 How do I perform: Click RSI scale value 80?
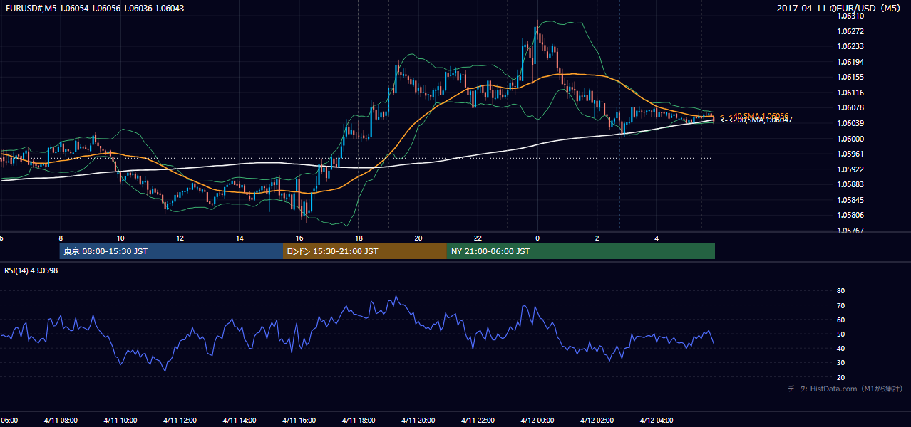[840, 291]
